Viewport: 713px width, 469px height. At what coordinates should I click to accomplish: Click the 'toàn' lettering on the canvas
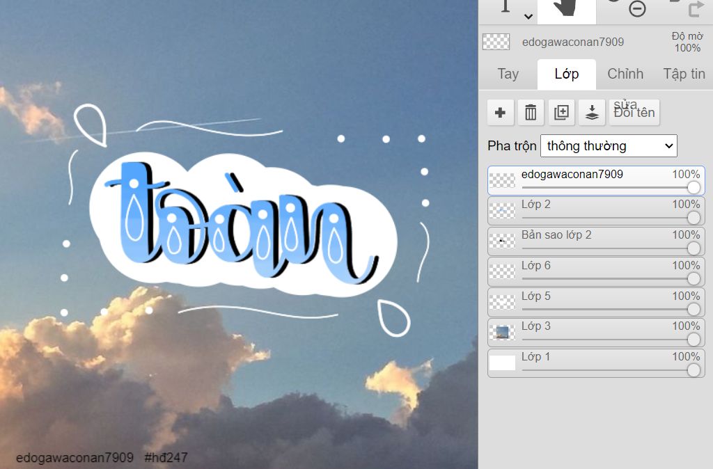pyautogui.click(x=241, y=223)
